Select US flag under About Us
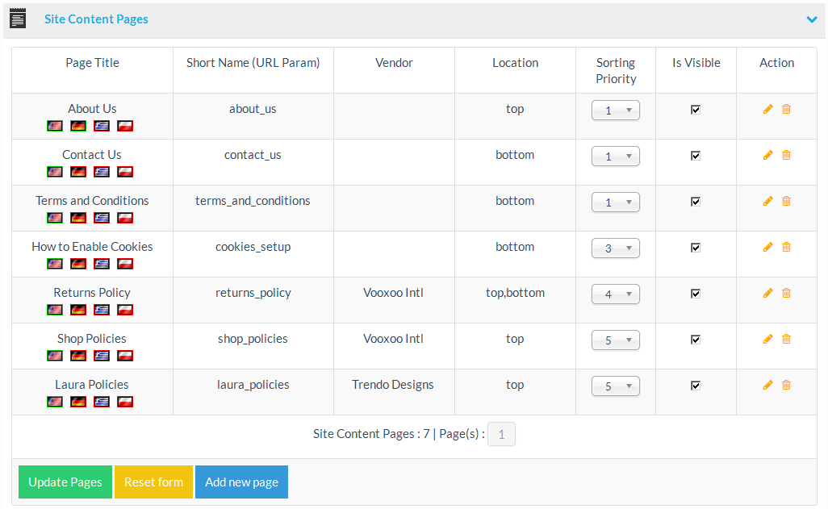 pos(55,126)
